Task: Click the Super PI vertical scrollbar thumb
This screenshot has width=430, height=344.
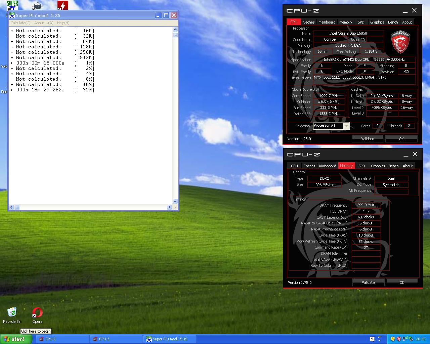Action: point(175,35)
